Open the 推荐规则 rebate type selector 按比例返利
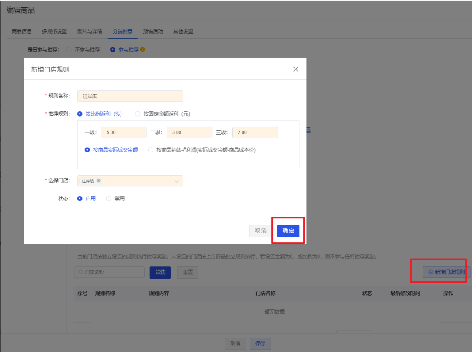 [x=79, y=114]
